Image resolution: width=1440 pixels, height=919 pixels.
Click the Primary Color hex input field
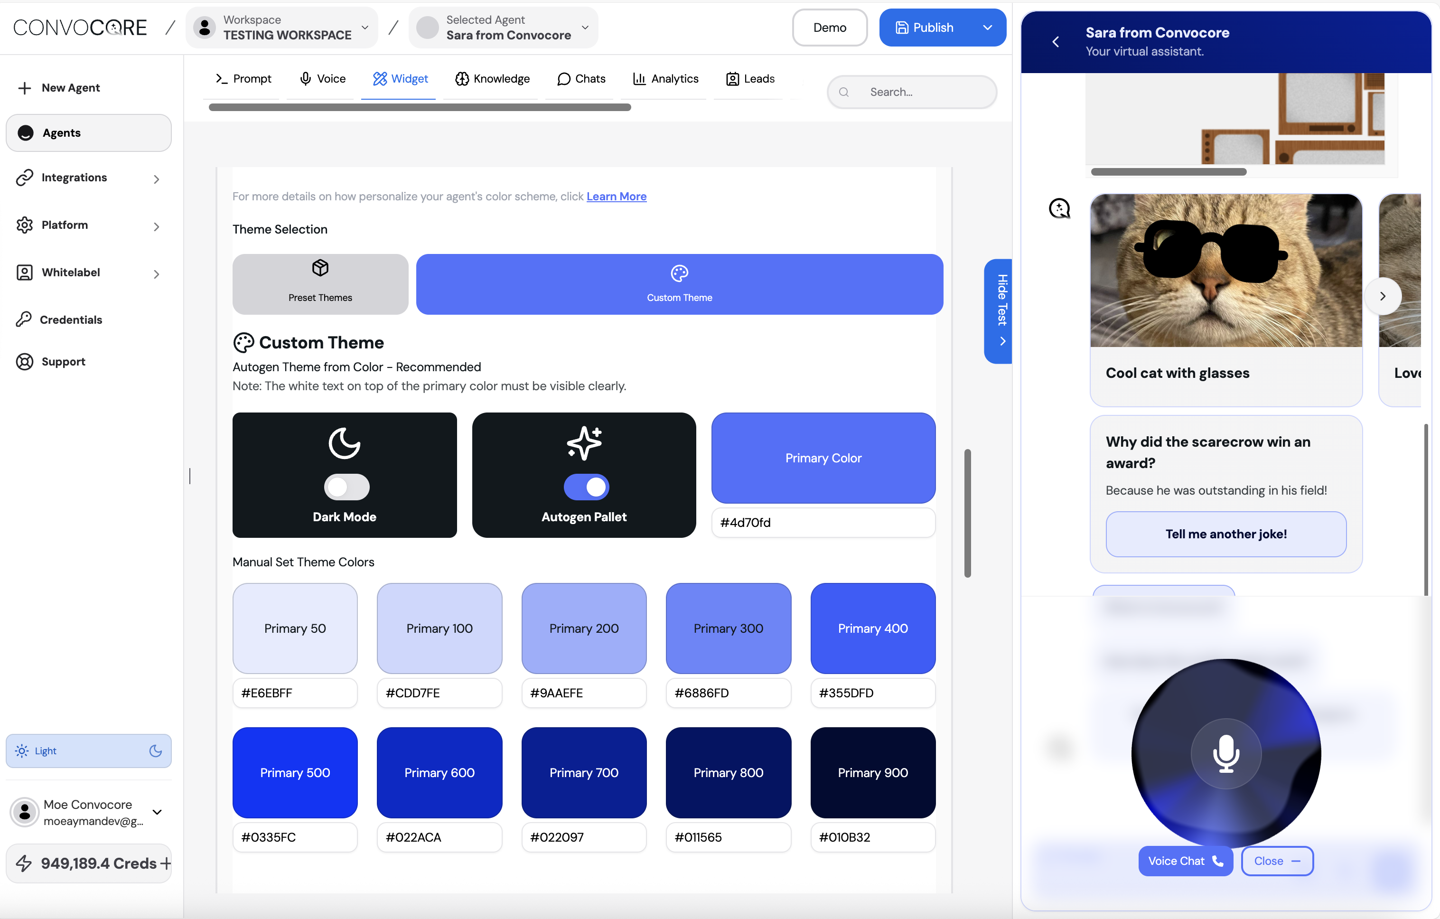click(823, 523)
